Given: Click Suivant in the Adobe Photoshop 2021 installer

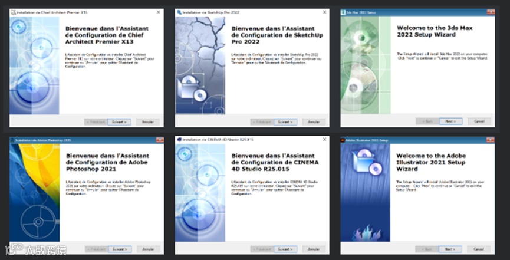Looking at the screenshot, I should [120, 249].
